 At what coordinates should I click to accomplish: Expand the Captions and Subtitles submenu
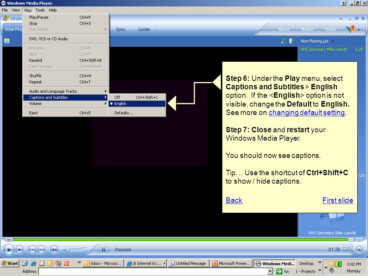pyautogui.click(x=66, y=97)
